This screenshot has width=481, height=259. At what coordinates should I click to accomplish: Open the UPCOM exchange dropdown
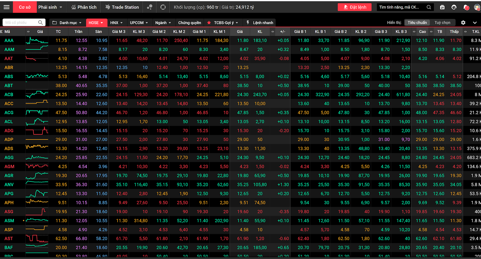coord(139,23)
